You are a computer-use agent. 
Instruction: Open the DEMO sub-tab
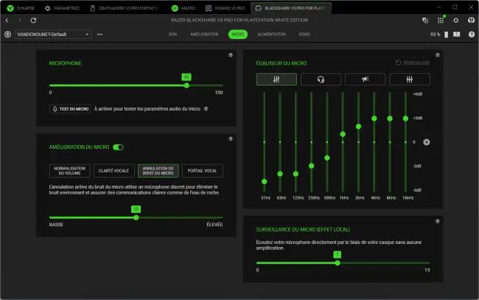pyautogui.click(x=304, y=34)
